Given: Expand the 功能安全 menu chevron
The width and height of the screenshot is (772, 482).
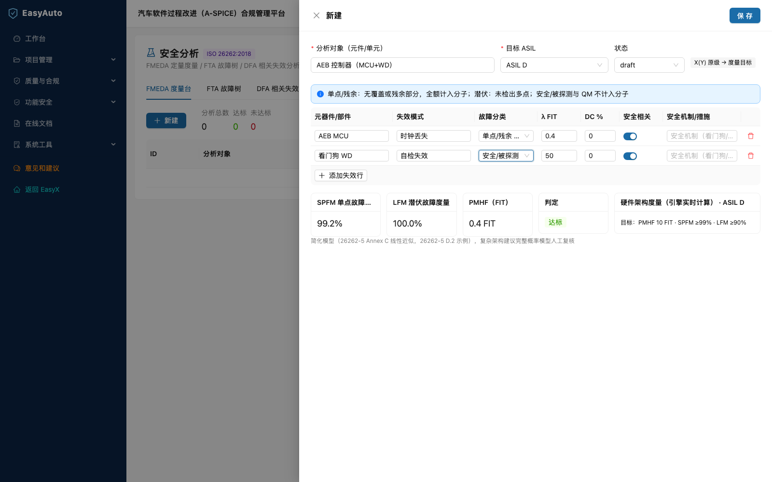Looking at the screenshot, I should tap(113, 102).
